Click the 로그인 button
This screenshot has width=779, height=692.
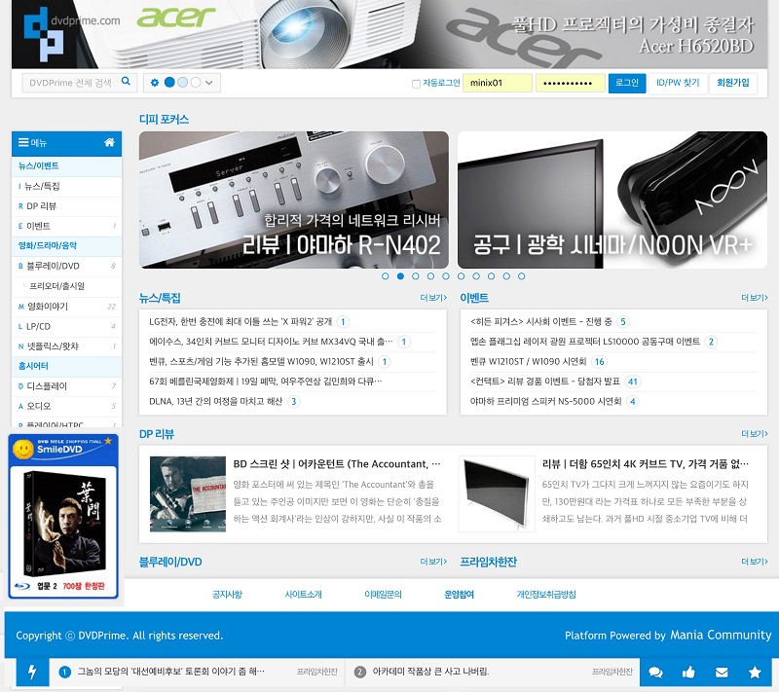point(627,83)
